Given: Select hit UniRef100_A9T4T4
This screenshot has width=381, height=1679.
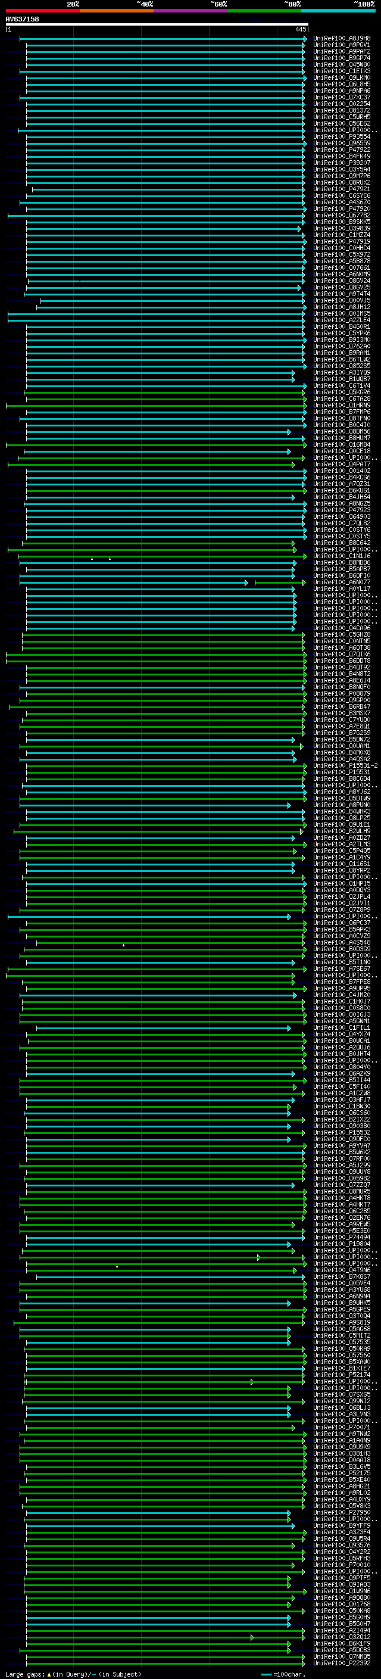Looking at the screenshot, I should (x=342, y=294).
